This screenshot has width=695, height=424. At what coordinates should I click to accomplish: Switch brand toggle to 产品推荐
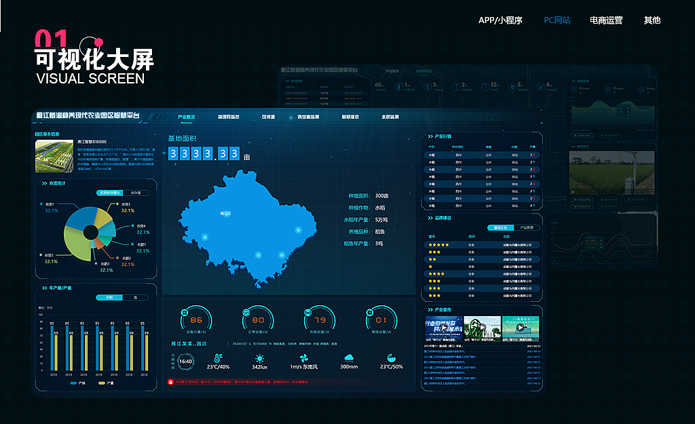point(527,227)
